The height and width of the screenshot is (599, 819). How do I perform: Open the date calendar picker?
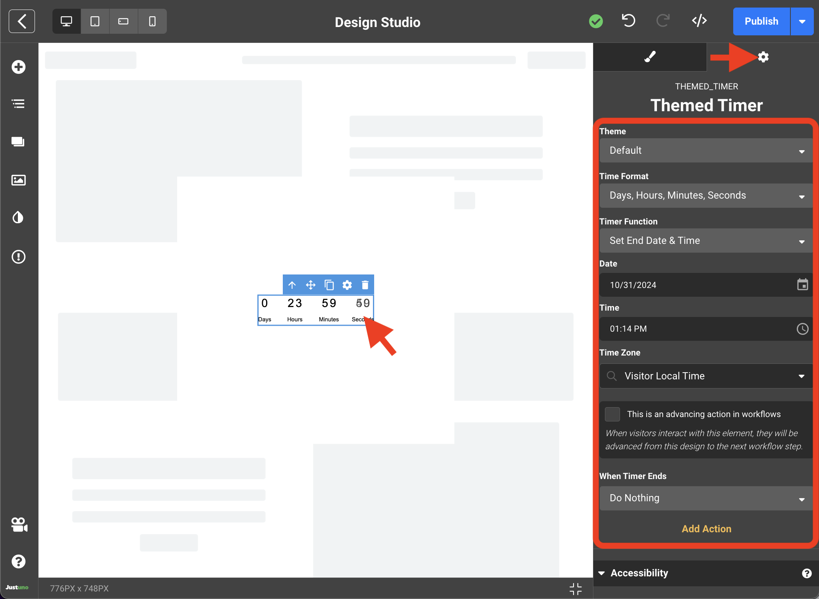tap(802, 285)
